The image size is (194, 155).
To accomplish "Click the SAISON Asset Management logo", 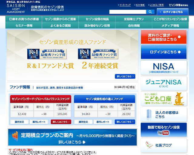I will tap(16, 8).
